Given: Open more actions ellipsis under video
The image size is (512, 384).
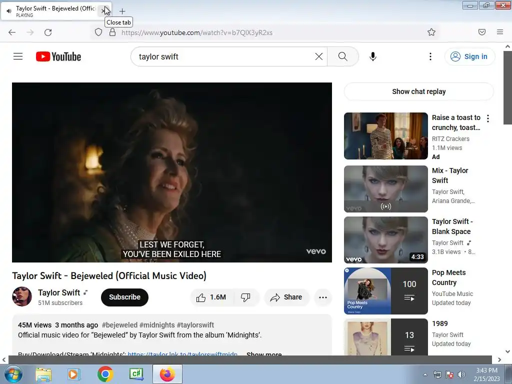Looking at the screenshot, I should pos(323,297).
